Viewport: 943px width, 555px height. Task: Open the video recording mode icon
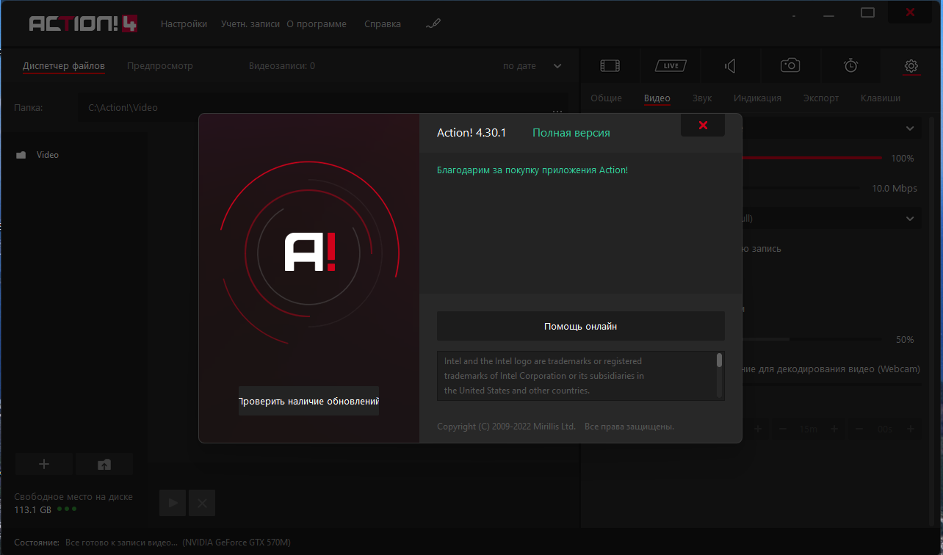tap(610, 66)
